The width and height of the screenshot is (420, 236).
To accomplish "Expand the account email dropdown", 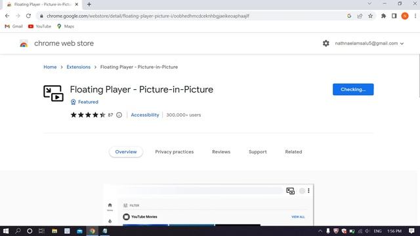I will pos(369,43).
